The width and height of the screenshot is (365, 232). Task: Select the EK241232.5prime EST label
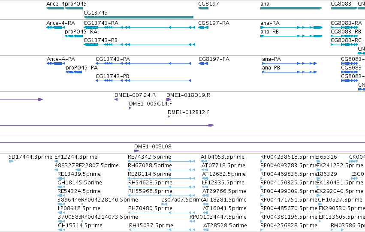(x=340, y=166)
